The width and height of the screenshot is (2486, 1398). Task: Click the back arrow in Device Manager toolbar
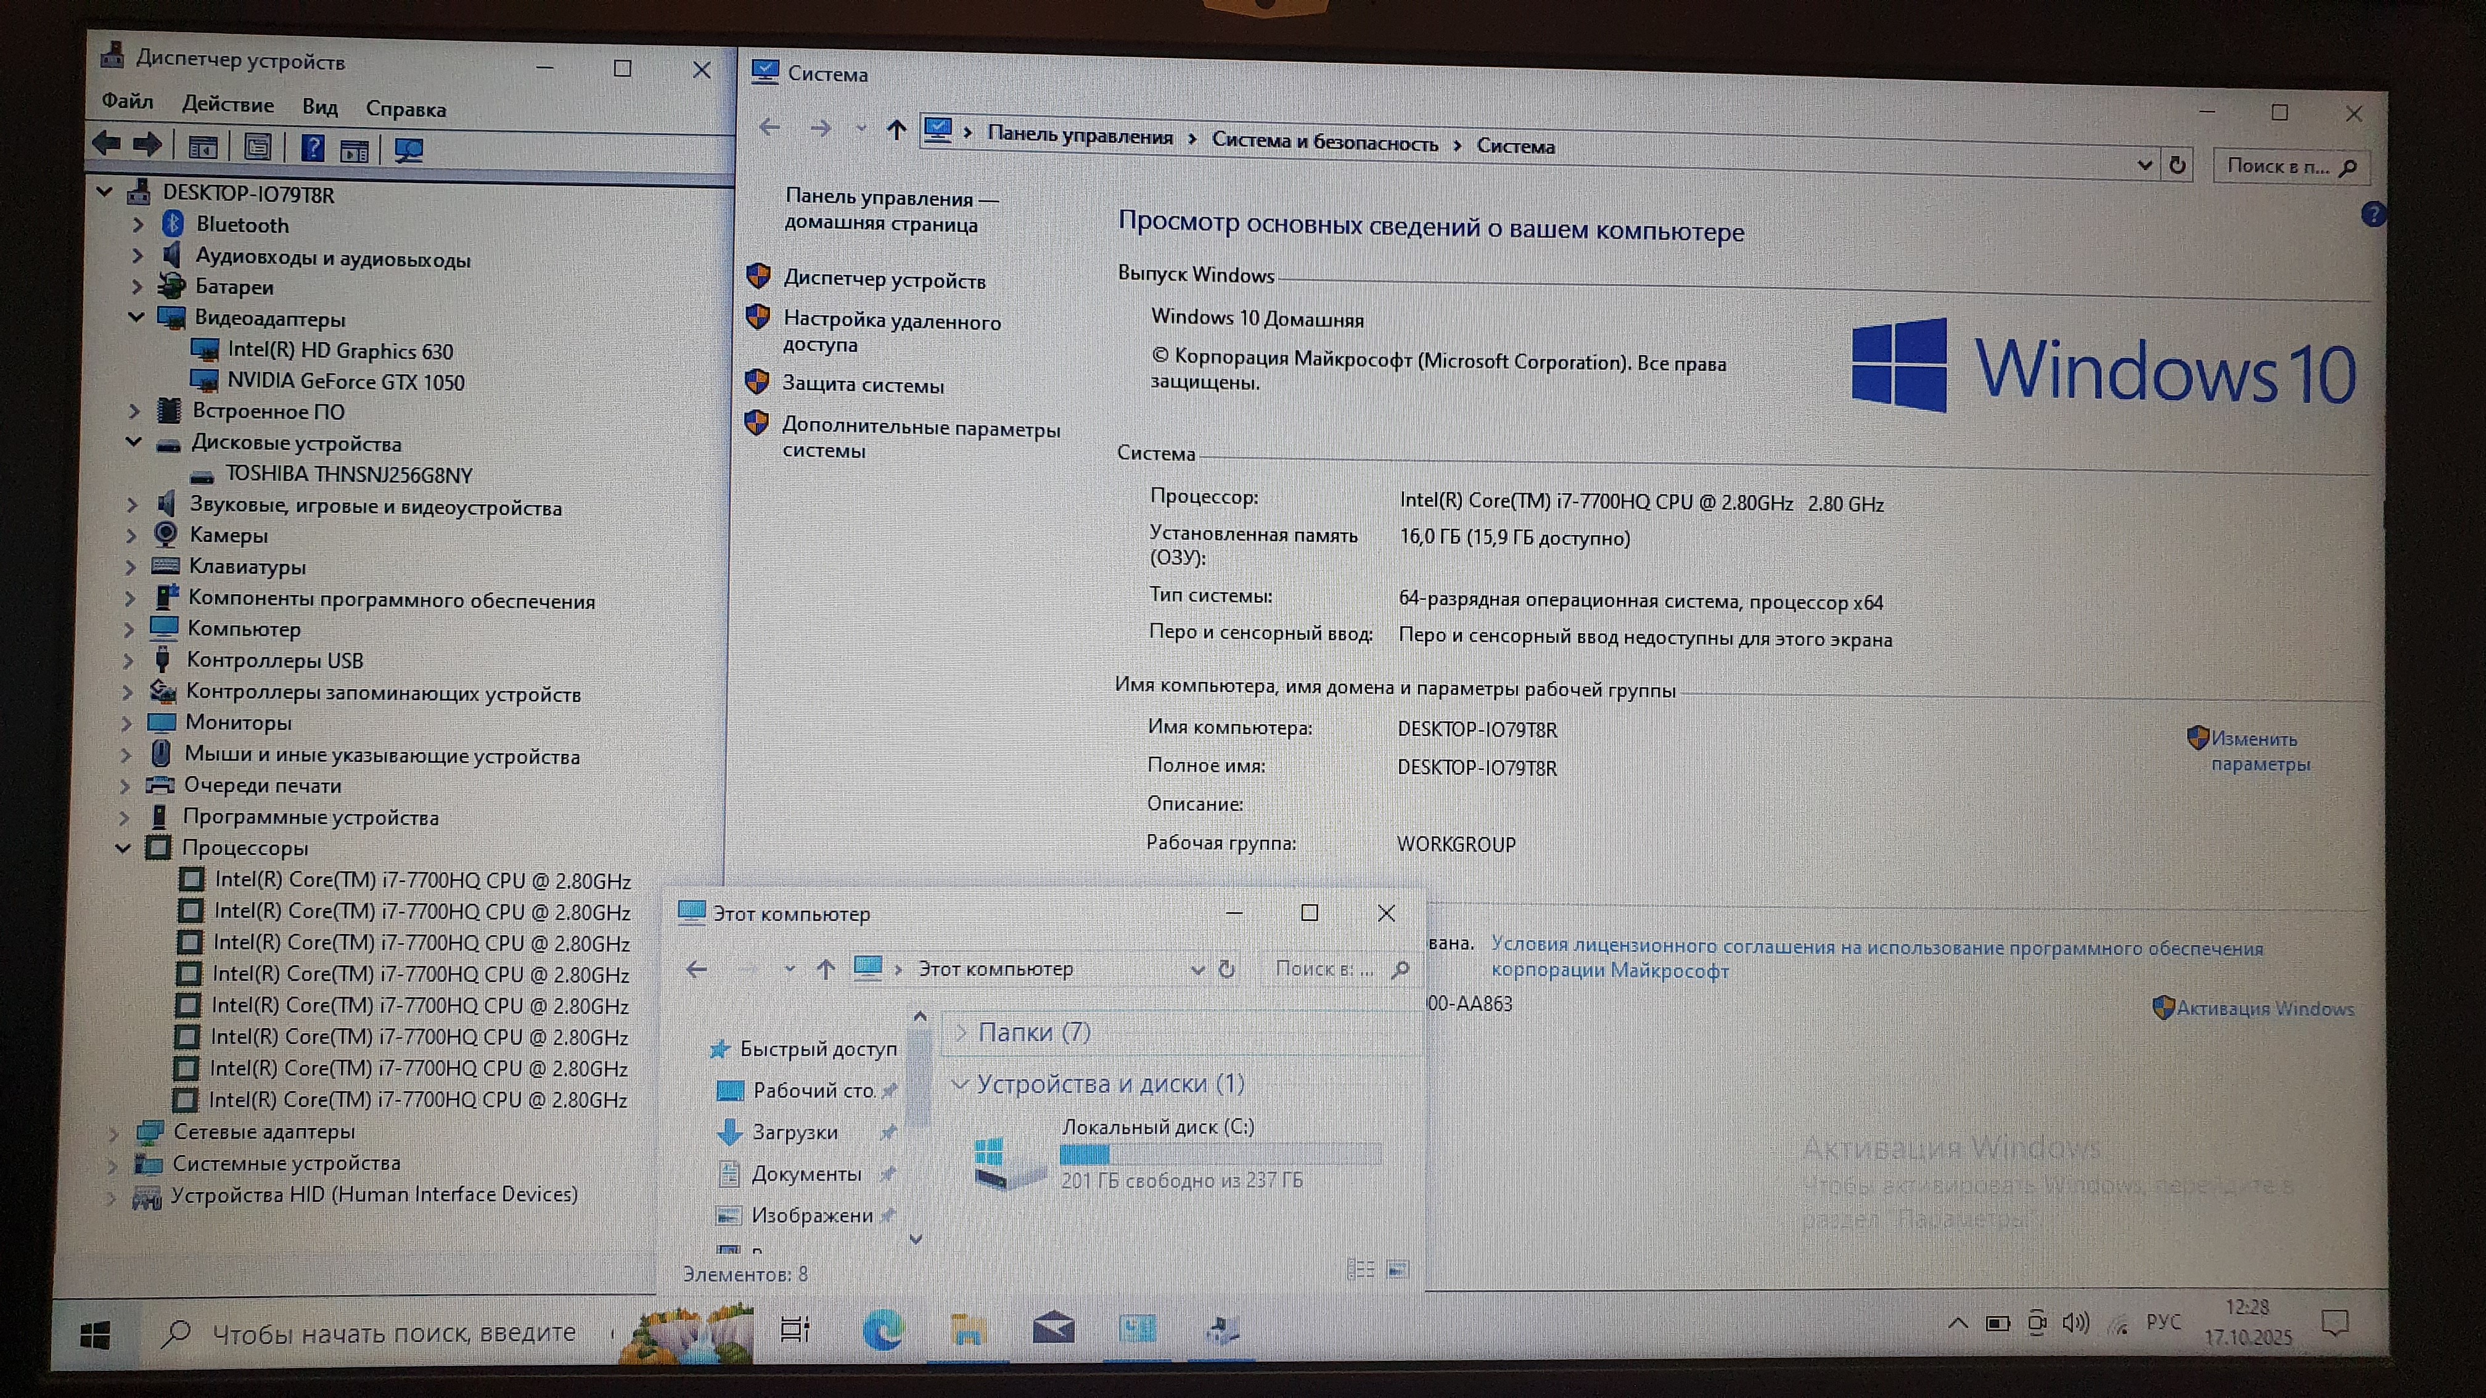pos(106,144)
